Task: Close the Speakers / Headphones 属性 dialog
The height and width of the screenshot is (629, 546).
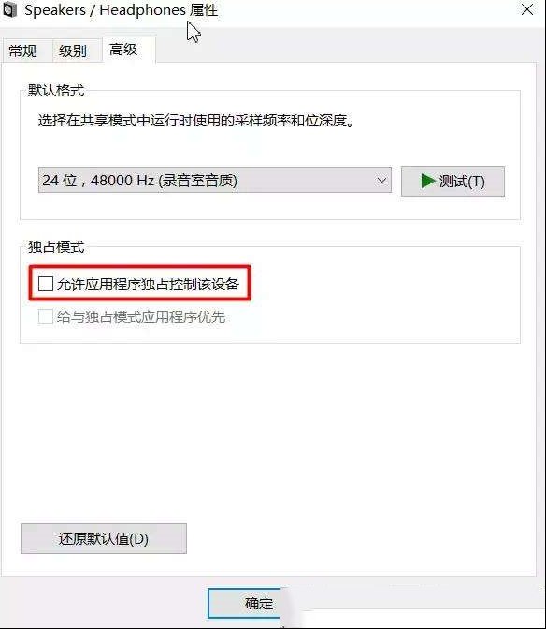Action: point(527,8)
